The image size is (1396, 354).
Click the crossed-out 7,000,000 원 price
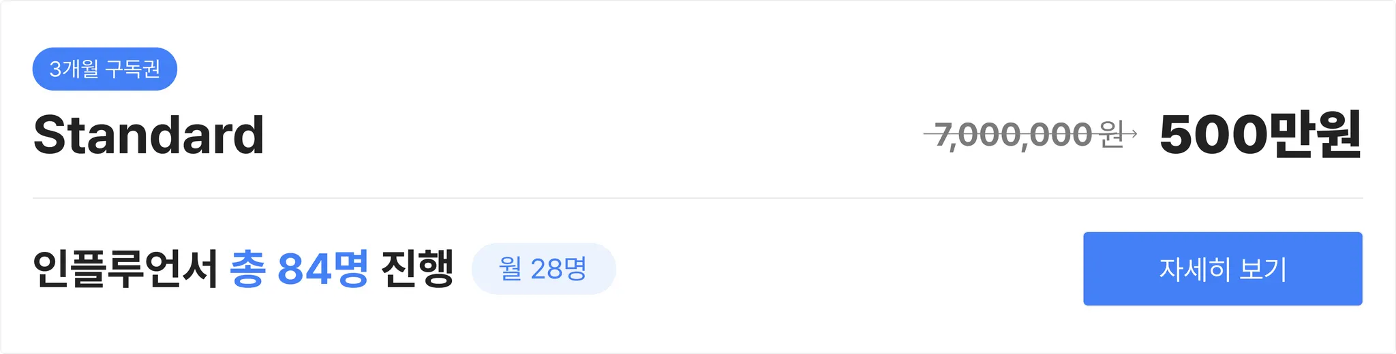click(x=1029, y=134)
